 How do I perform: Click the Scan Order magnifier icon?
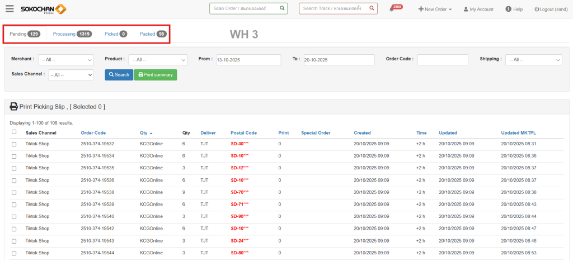282,8
